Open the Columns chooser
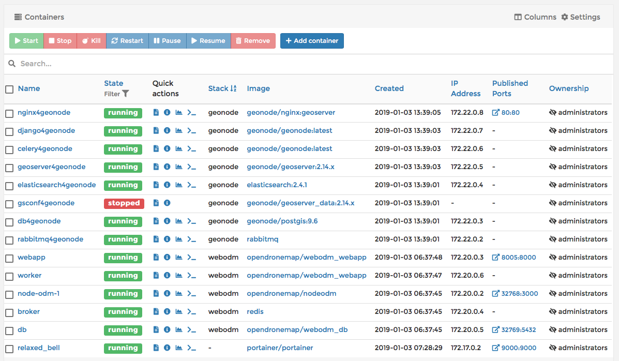The height and width of the screenshot is (361, 619). click(x=535, y=17)
